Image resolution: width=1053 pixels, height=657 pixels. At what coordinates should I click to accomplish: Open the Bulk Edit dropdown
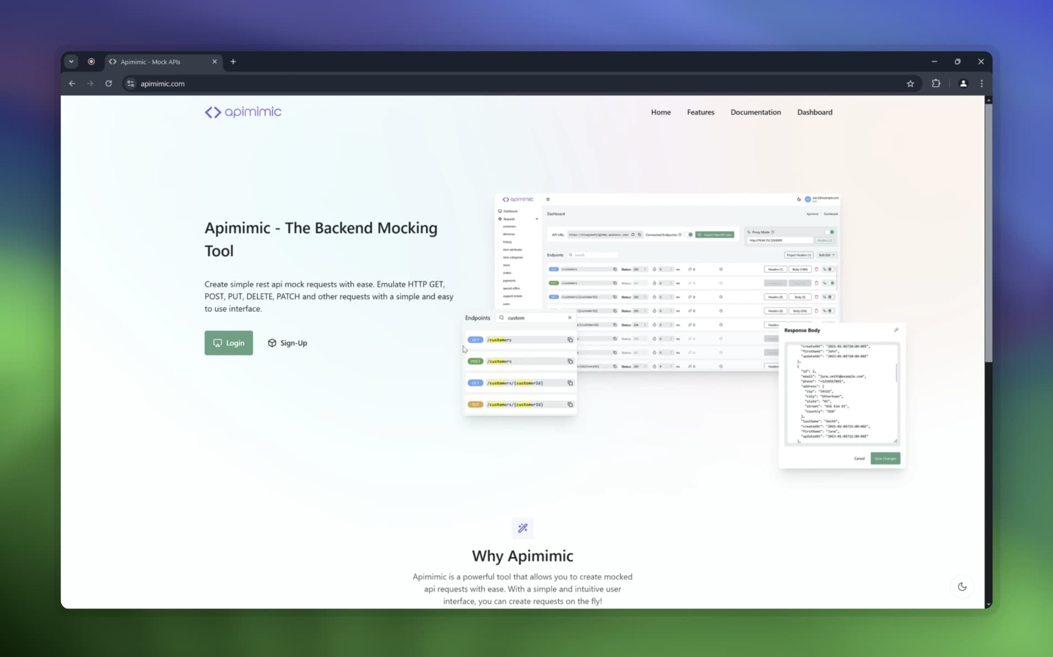(825, 255)
